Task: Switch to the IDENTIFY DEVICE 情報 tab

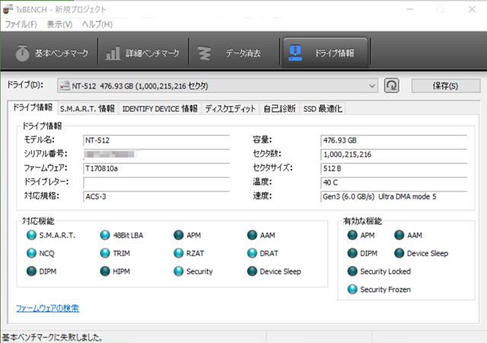Action: [x=160, y=109]
